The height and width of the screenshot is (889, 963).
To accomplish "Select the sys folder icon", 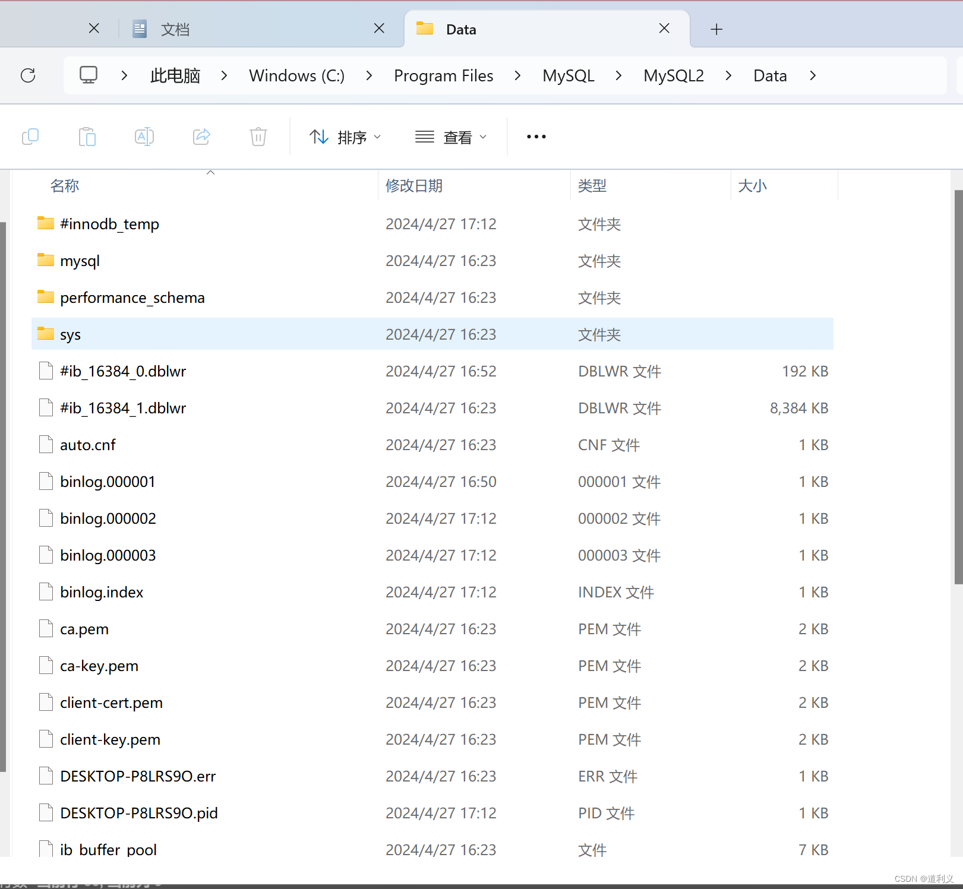I will [46, 334].
